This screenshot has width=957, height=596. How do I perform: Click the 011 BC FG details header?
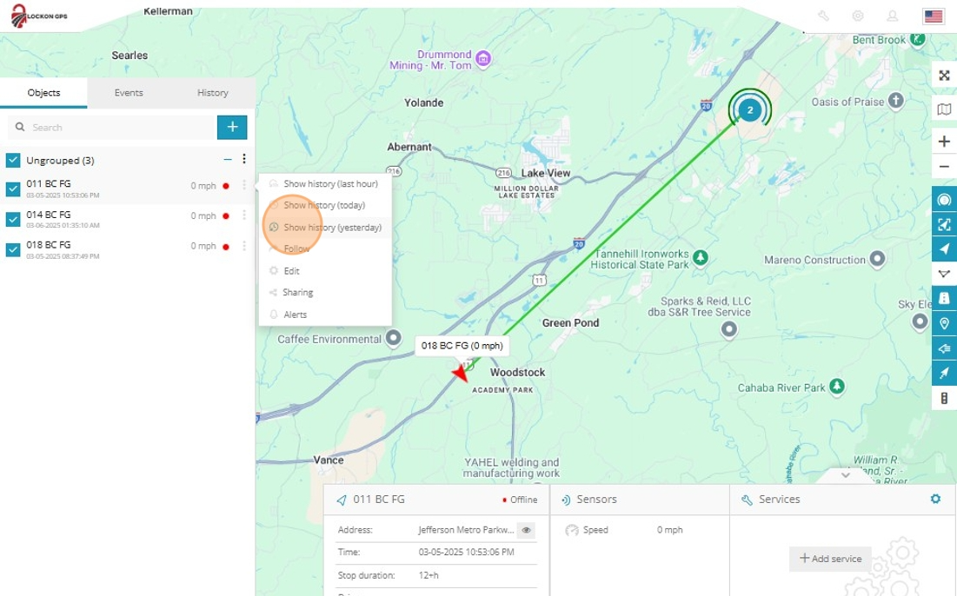(x=436, y=500)
